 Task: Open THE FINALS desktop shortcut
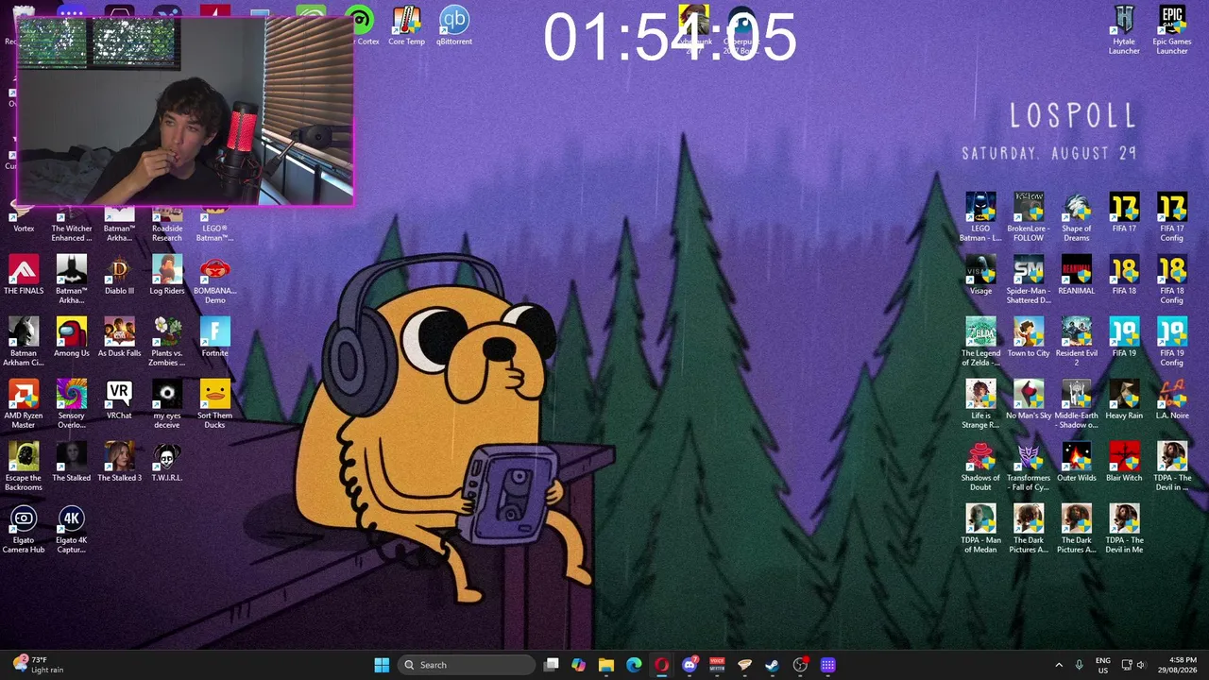[24, 276]
